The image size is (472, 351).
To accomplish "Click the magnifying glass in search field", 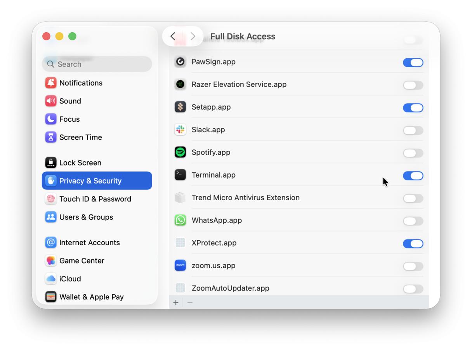I will tap(50, 64).
